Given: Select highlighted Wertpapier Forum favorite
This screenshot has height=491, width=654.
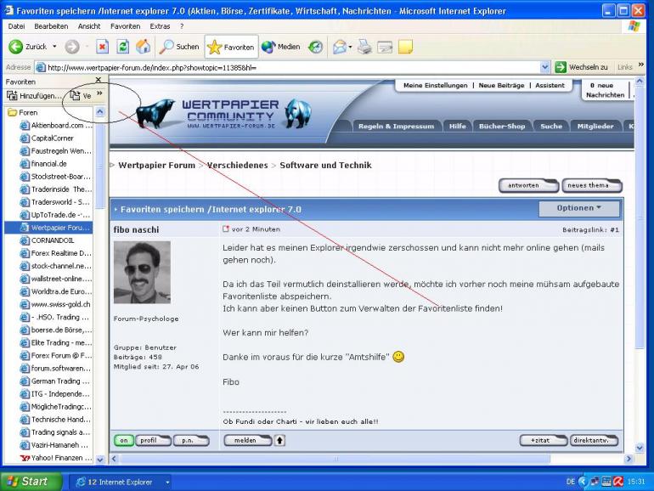Looking at the screenshot, I should click(x=48, y=228).
